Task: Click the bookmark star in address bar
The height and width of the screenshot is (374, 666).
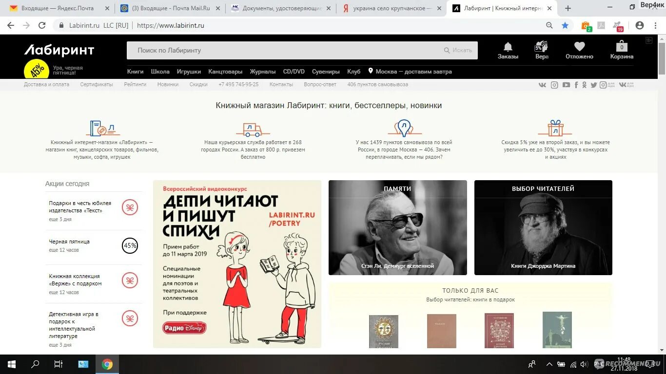Action: (565, 25)
